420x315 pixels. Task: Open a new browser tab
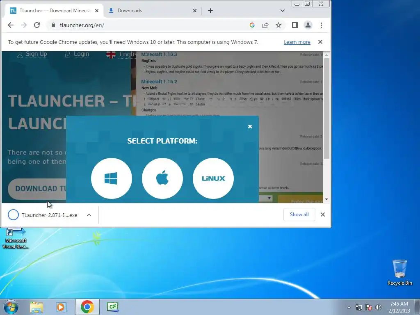[x=210, y=11]
